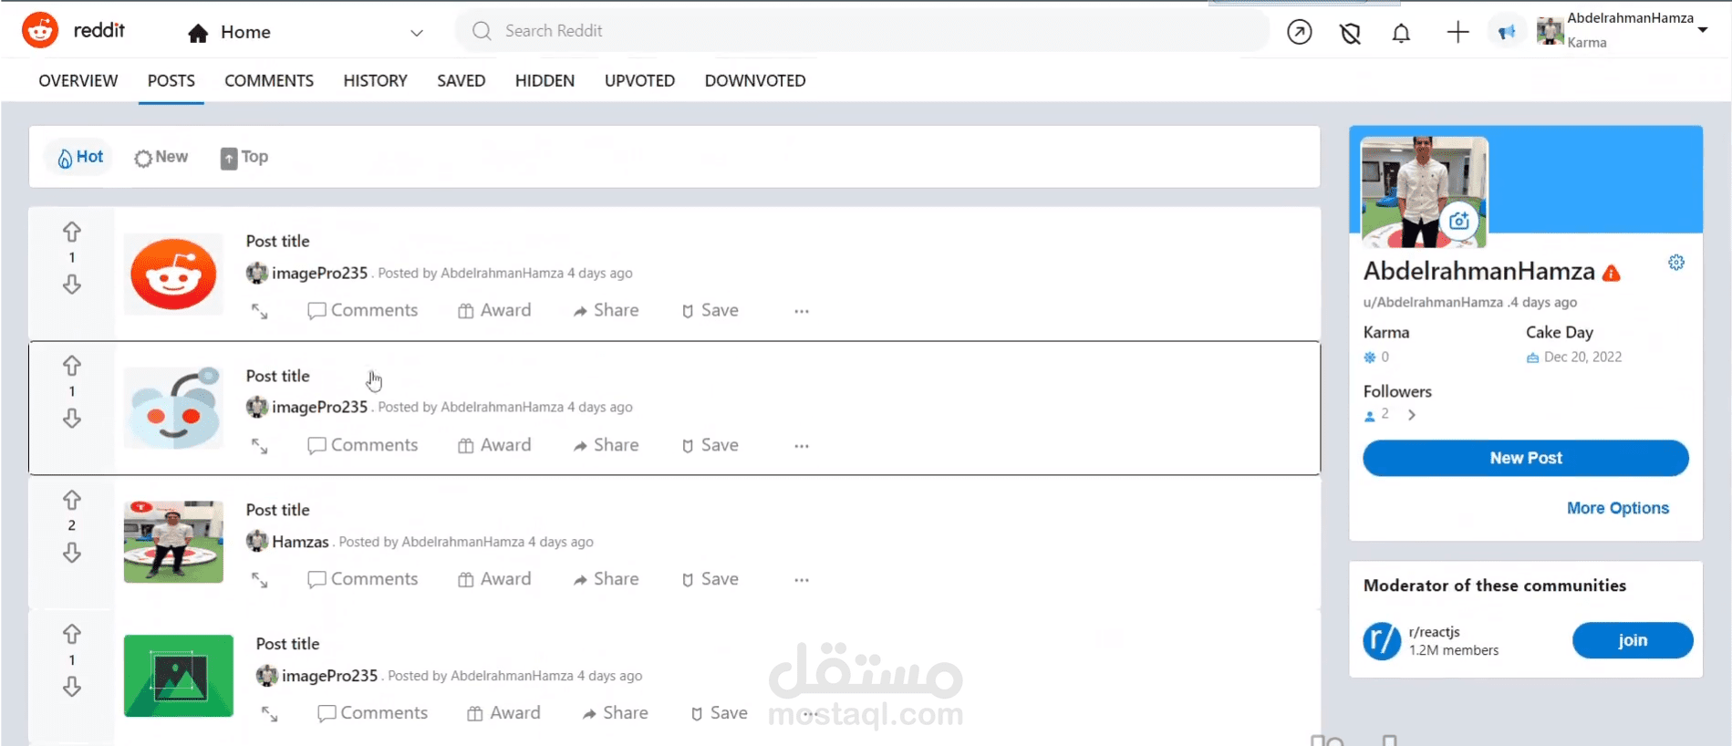Open profile settings gear icon
Viewport: 1732px width, 746px height.
(x=1676, y=263)
